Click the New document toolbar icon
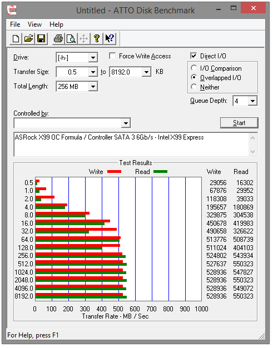The height and width of the screenshot is (348, 273). point(16,38)
